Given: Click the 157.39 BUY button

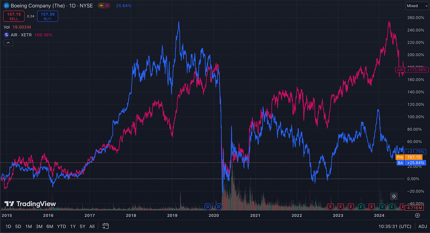Looking at the screenshot, I should pyautogui.click(x=48, y=16).
